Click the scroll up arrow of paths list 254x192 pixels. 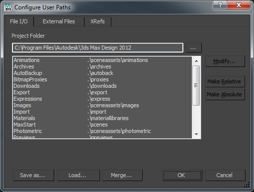click(196, 61)
